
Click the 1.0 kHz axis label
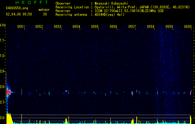coord(2,56)
